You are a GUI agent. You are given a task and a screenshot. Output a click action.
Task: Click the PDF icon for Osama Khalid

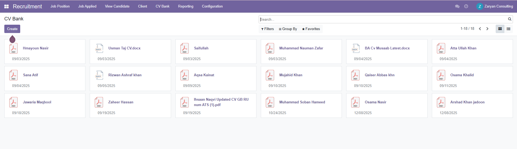(441, 75)
